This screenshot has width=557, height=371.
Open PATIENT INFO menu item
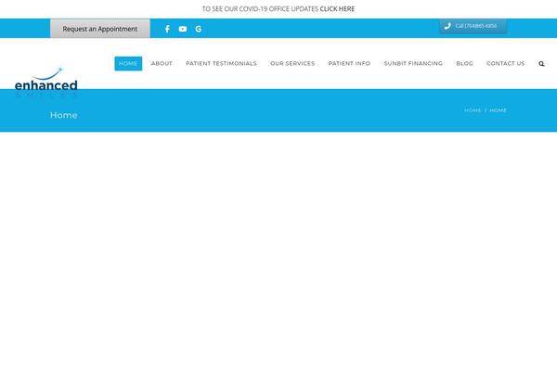tap(349, 64)
